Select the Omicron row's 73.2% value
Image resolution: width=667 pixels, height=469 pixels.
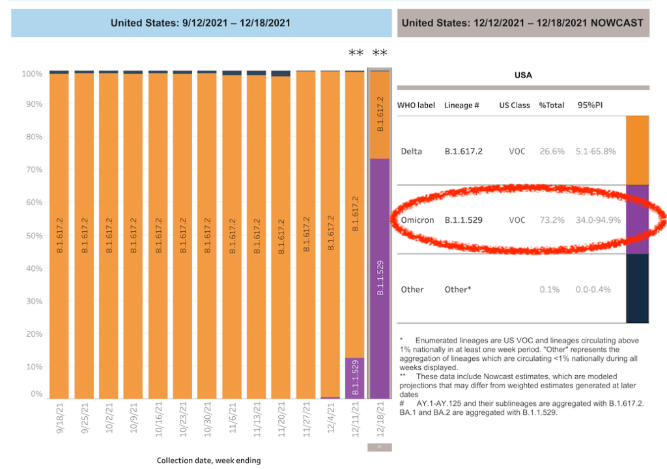coord(551,220)
